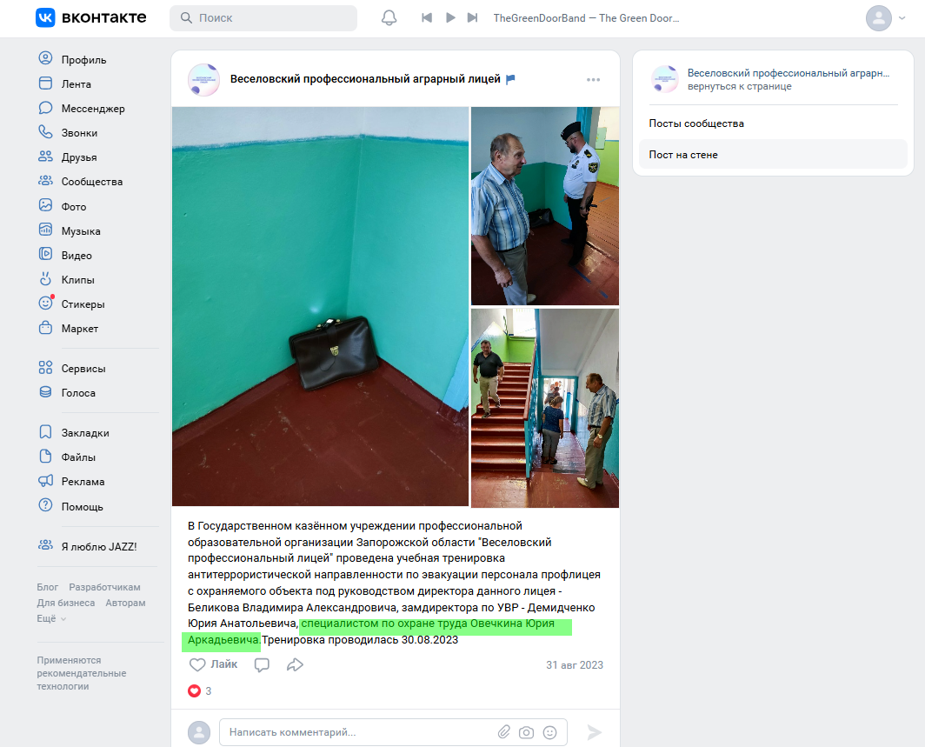Viewport: 925px width, 747px height.
Task: Attach a file with the paperclip icon
Action: point(505,732)
